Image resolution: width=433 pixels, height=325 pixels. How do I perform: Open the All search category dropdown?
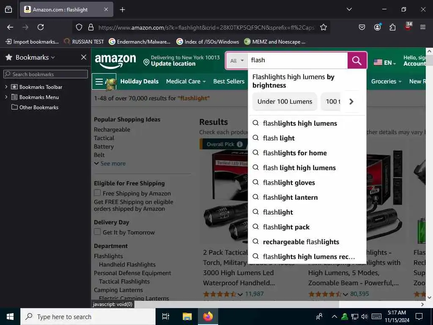pos(237,61)
